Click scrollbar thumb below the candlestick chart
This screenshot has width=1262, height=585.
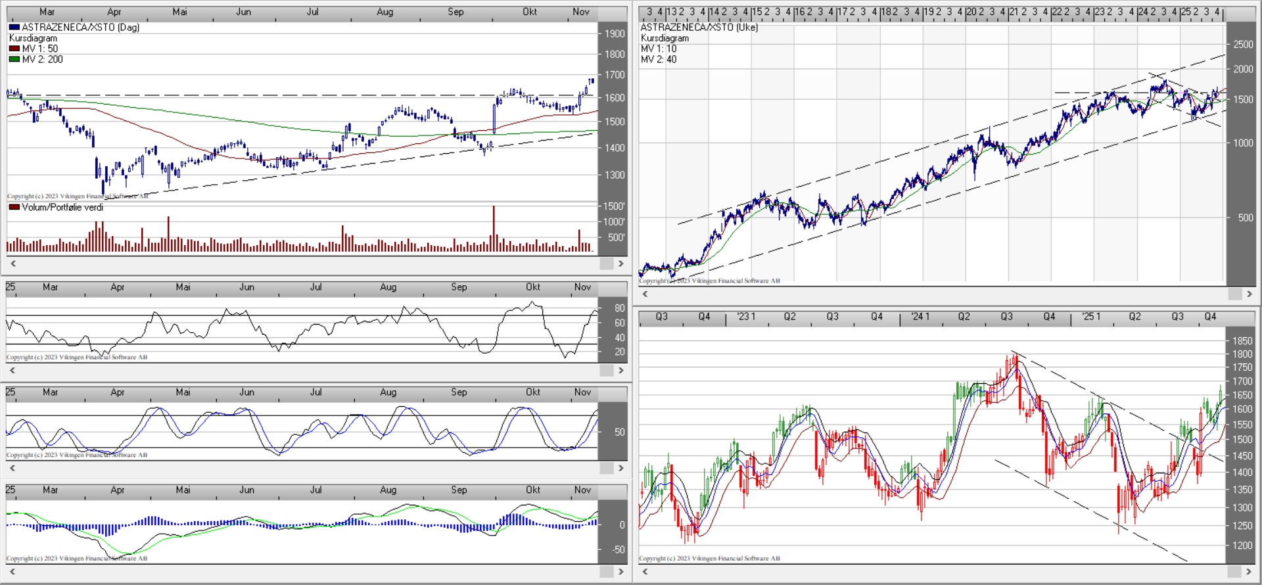coord(1234,571)
